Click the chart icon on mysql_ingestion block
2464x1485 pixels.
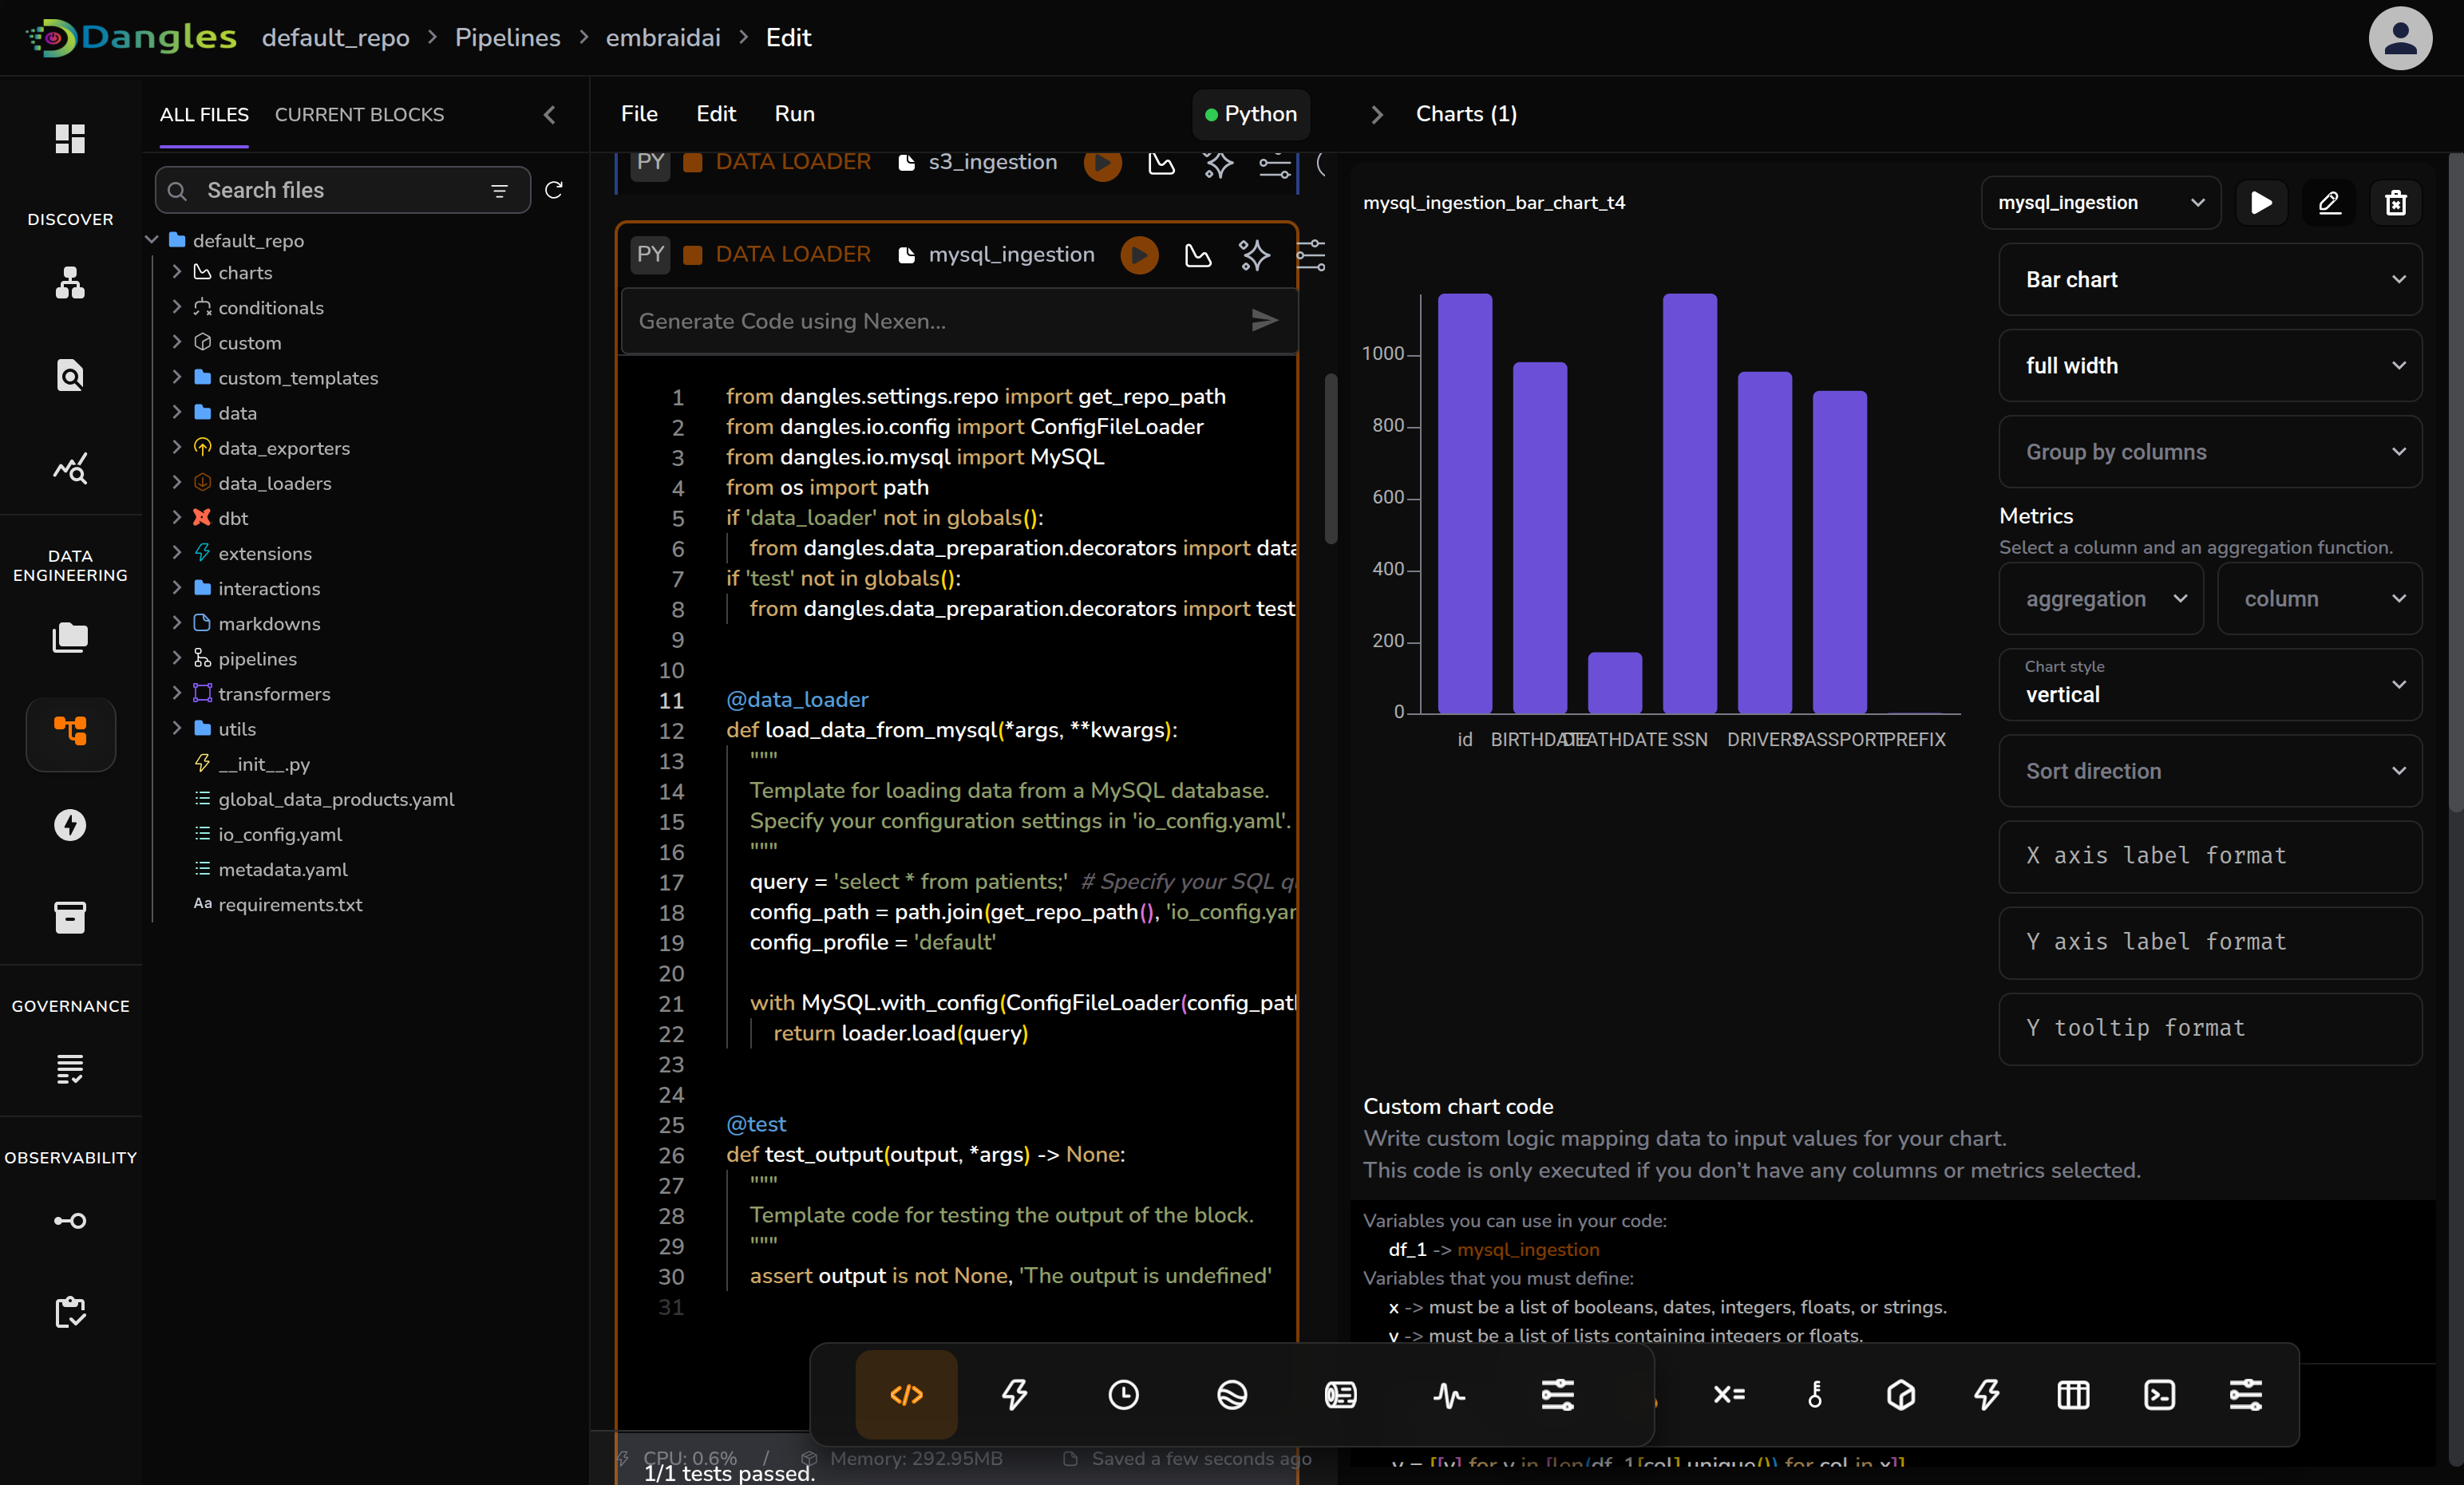[x=1197, y=255]
